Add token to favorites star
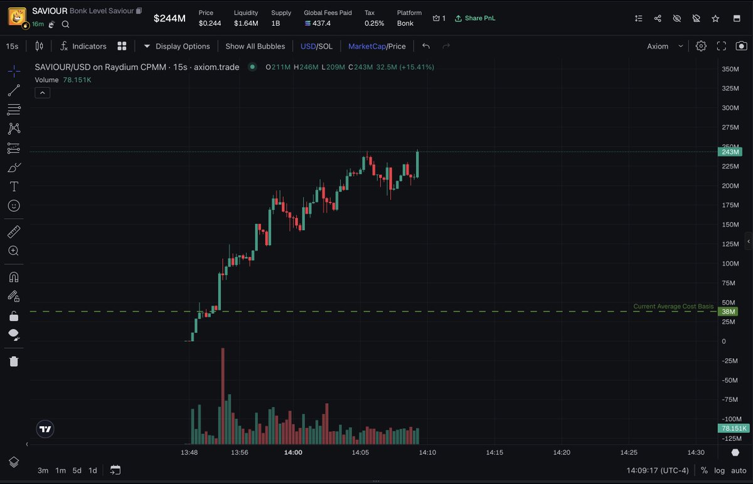This screenshot has width=753, height=484. click(x=715, y=19)
